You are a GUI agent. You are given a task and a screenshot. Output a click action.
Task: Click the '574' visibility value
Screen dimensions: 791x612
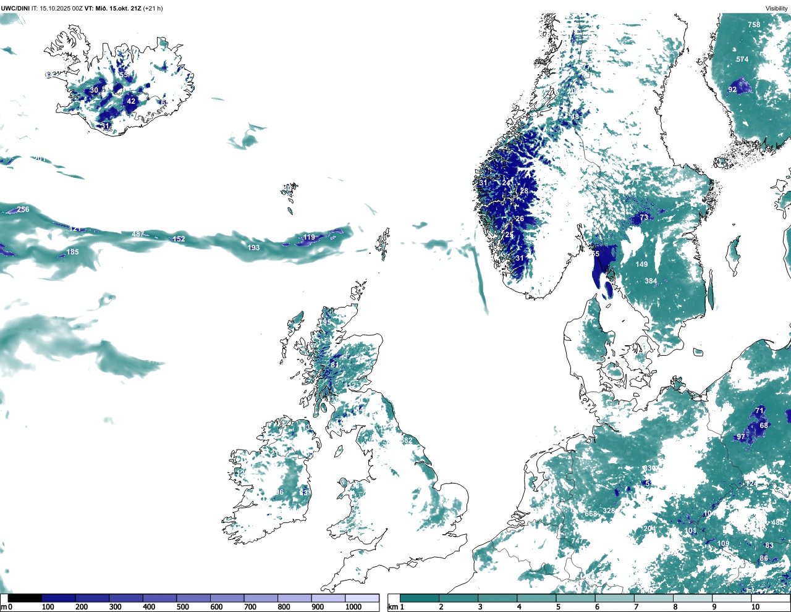click(x=742, y=59)
